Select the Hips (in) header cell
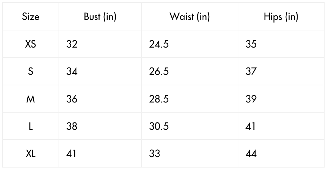 [x=281, y=17]
